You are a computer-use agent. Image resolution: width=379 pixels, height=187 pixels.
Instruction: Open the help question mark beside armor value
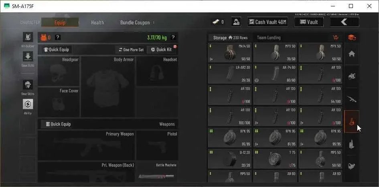point(57,38)
